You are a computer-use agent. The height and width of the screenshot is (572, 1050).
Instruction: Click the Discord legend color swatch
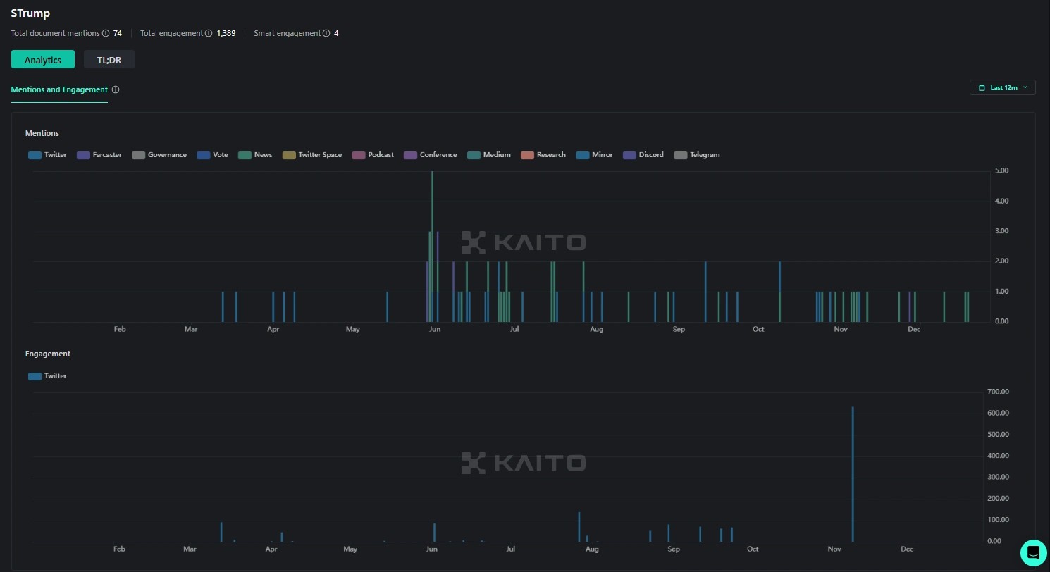pyautogui.click(x=629, y=155)
